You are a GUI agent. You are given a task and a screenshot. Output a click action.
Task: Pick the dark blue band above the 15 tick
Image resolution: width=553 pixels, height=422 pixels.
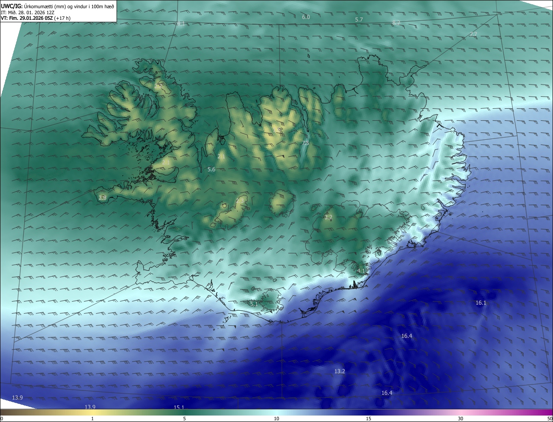tap(369, 413)
